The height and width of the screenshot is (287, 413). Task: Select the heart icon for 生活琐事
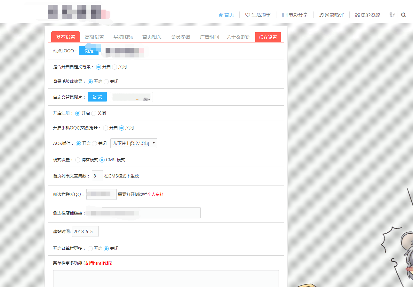pos(247,14)
